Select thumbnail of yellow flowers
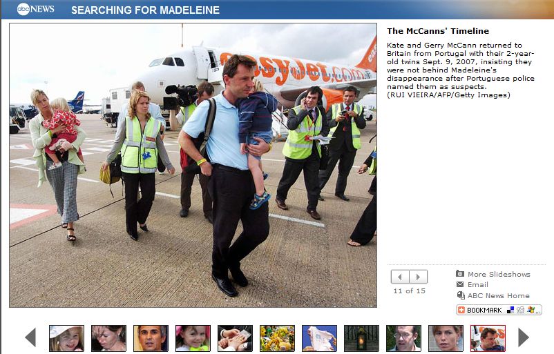 coord(277,338)
